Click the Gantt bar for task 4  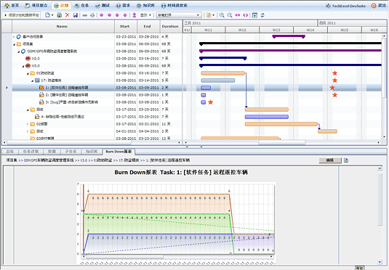[267, 117]
